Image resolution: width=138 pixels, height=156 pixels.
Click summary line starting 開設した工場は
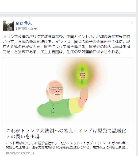(67, 147)
